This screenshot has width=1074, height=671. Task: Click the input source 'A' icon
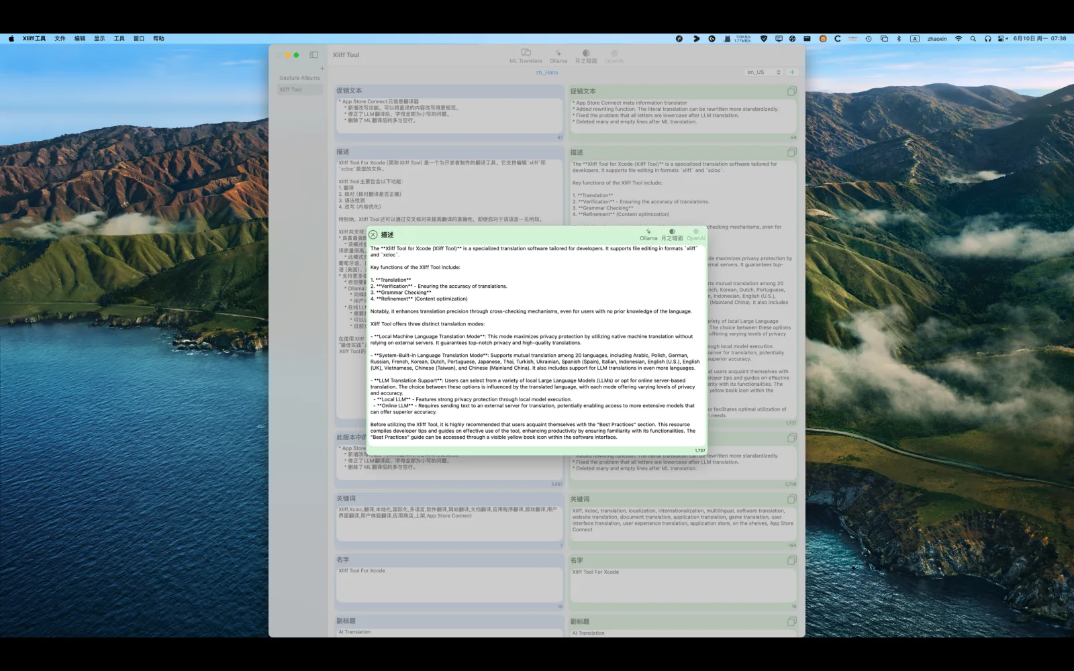pos(915,39)
